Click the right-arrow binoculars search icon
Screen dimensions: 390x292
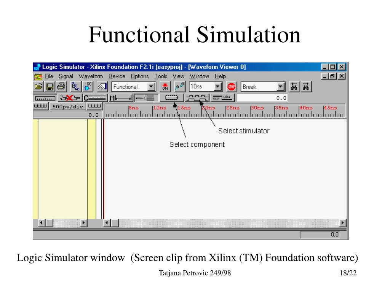[306, 87]
